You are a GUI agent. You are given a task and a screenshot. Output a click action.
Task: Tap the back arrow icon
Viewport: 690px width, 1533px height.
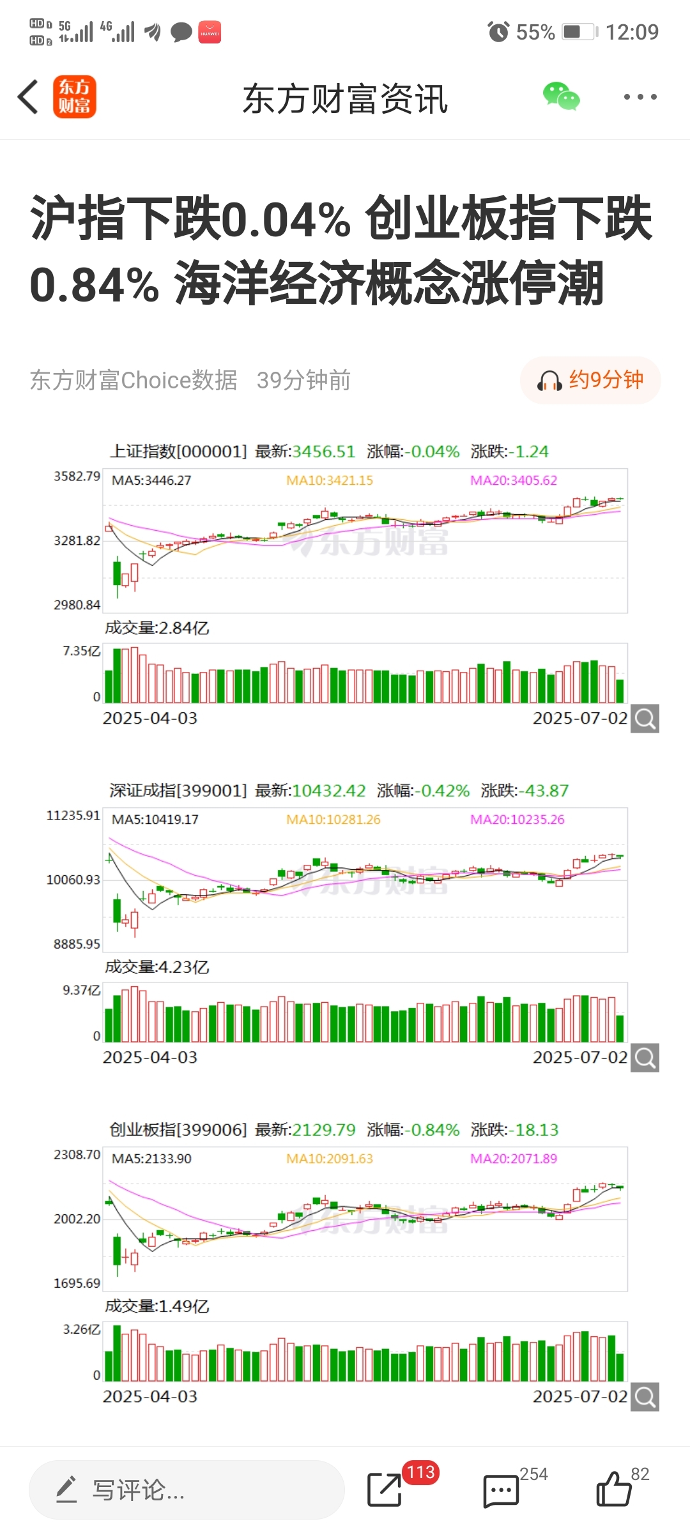pyautogui.click(x=28, y=97)
